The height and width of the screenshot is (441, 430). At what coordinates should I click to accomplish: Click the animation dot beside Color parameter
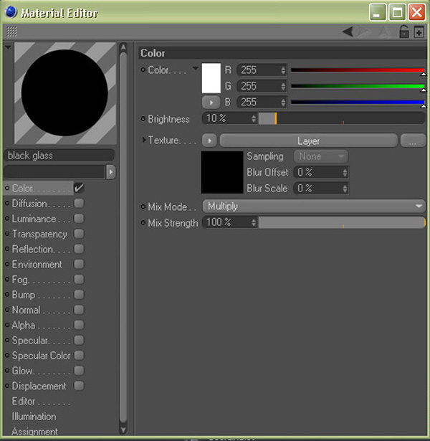point(143,70)
